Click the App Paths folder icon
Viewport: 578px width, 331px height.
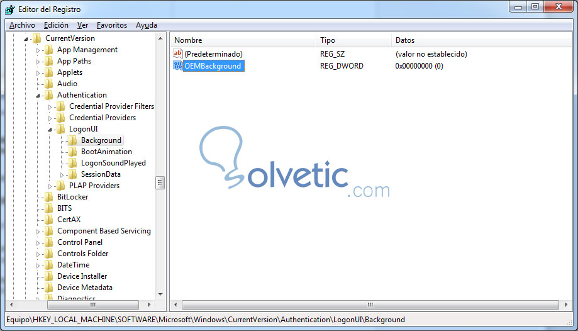[48, 61]
